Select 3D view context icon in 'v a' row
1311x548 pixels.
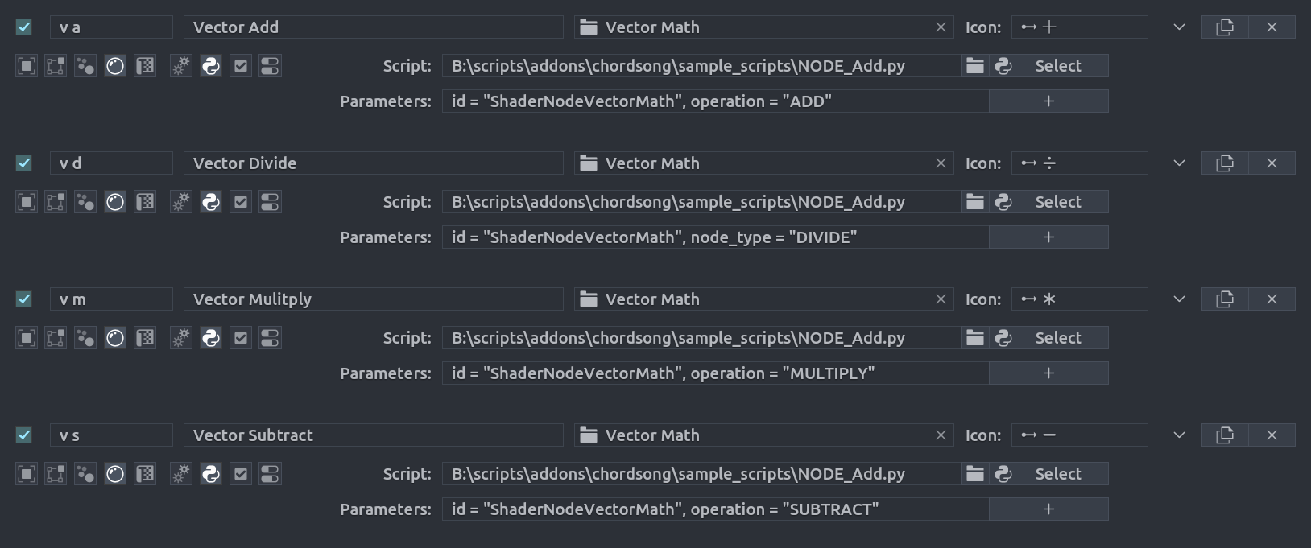27,66
